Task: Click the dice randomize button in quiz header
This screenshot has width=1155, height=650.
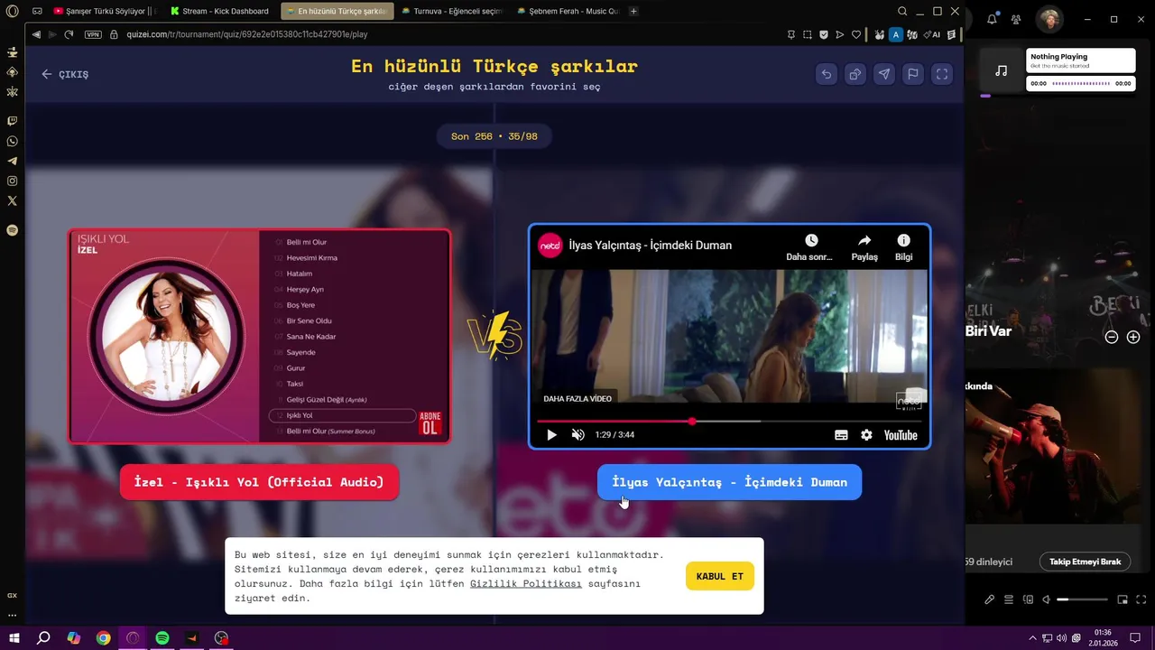Action: [x=855, y=74]
